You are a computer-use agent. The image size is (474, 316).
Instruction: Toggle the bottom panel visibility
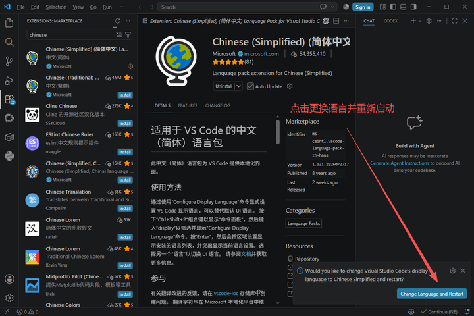(x=404, y=7)
